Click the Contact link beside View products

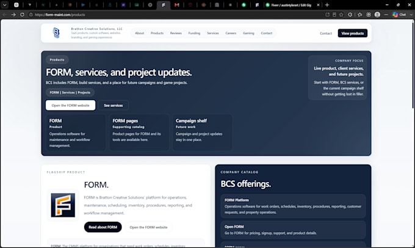tap(326, 34)
